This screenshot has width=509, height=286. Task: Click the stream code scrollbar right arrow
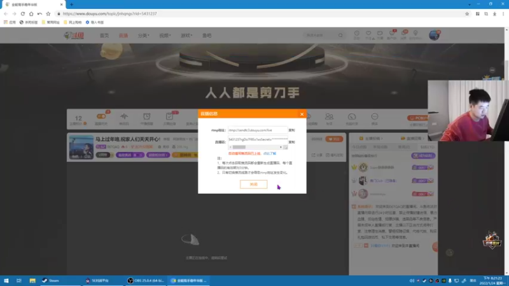coord(281,147)
